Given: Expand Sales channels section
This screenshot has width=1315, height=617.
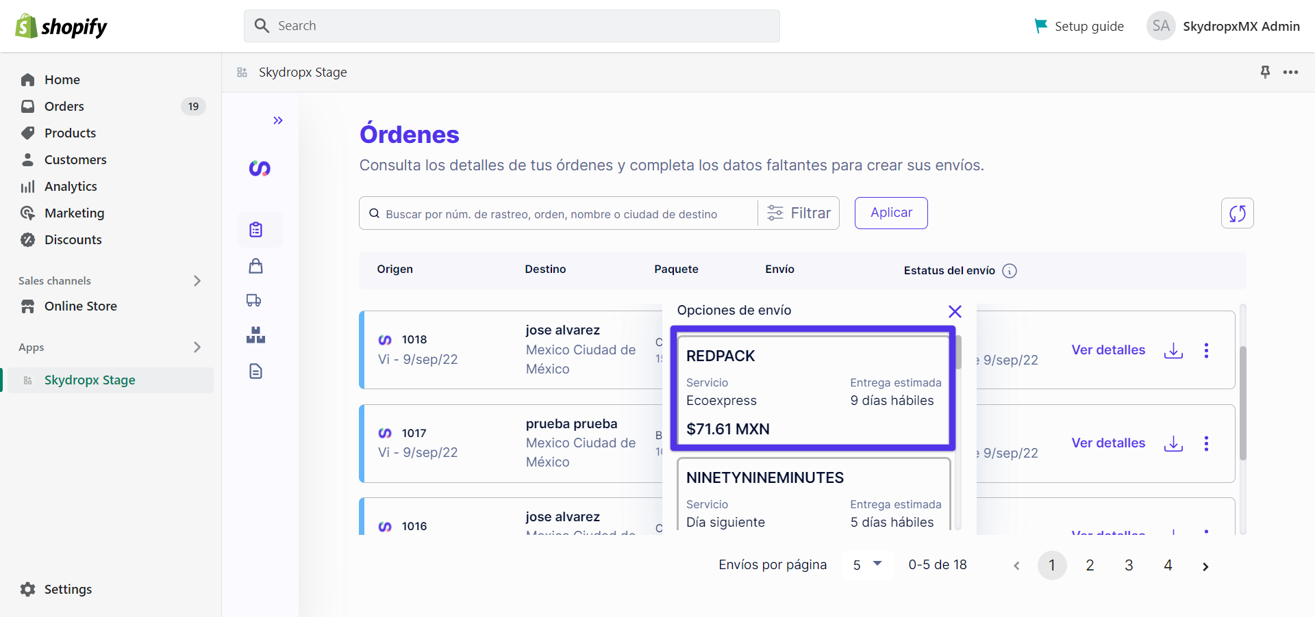Looking at the screenshot, I should 197,280.
